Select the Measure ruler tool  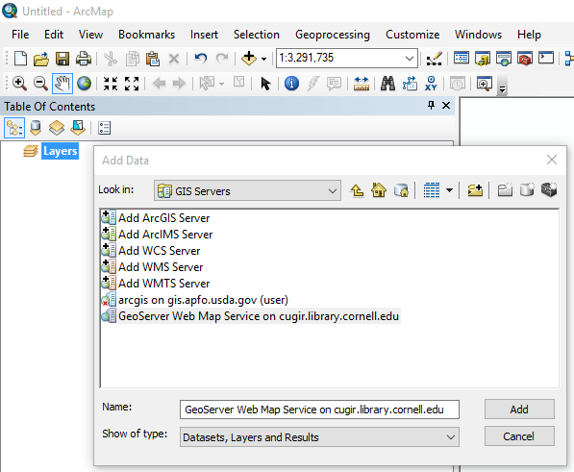(x=361, y=84)
